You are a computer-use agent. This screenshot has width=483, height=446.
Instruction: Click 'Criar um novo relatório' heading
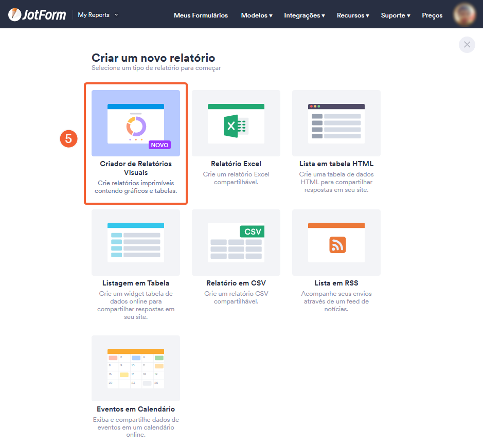pos(153,58)
